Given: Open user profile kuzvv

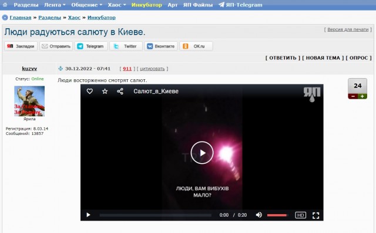Looking at the screenshot, I should pos(29,69).
